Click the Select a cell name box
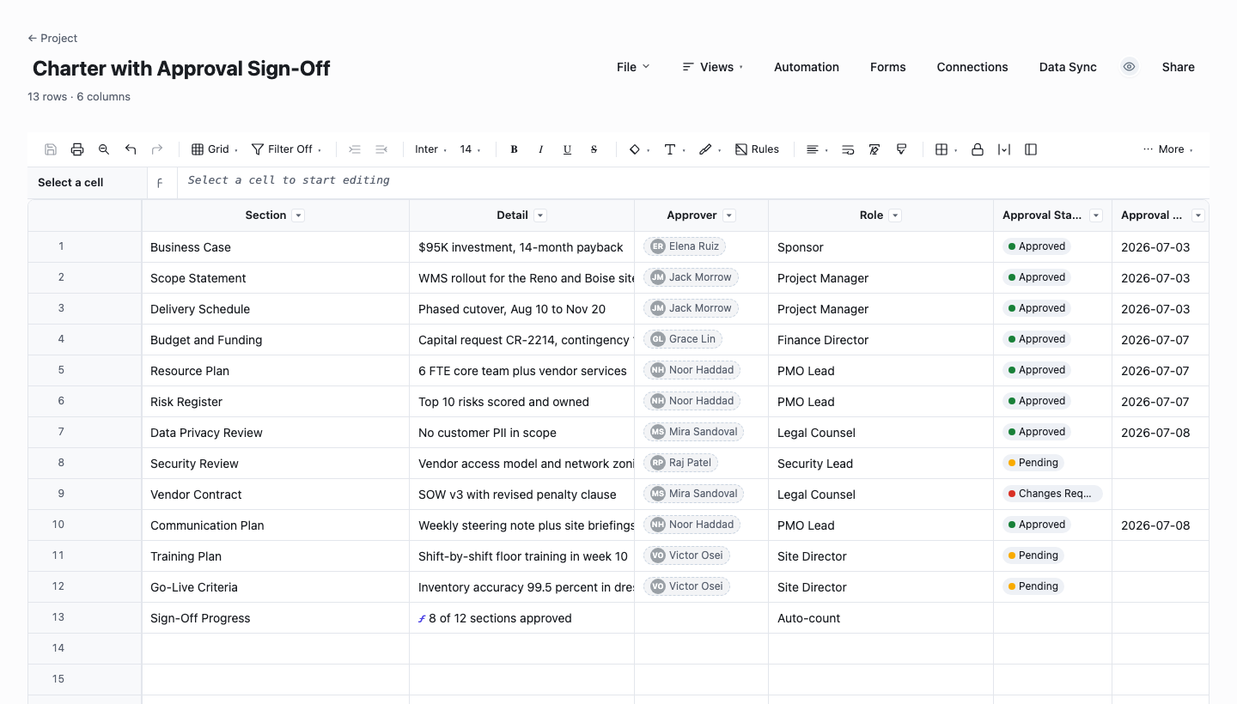 click(x=87, y=182)
